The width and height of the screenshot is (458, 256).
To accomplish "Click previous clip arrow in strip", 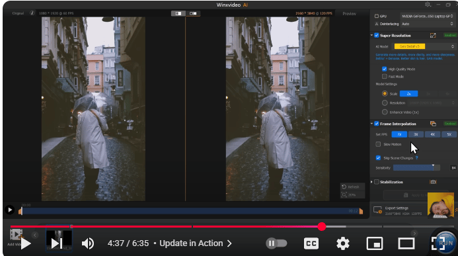I will coord(35,235).
